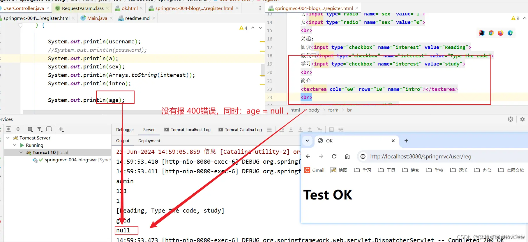The width and height of the screenshot is (528, 242).
Task: Switch to readme.md editor tab
Action: pyautogui.click(x=137, y=18)
